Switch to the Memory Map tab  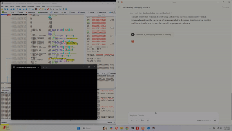pyautogui.click(x=43, y=13)
